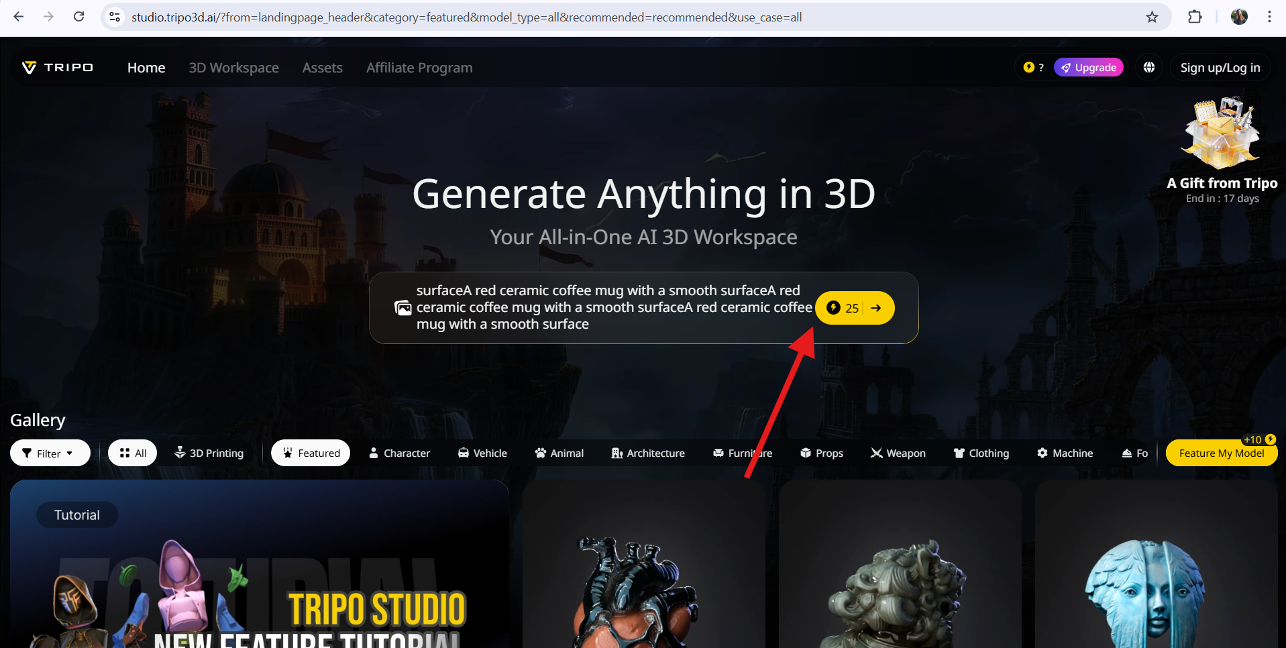Filter gallery by Weapon
The image size is (1286, 648).
(x=898, y=453)
